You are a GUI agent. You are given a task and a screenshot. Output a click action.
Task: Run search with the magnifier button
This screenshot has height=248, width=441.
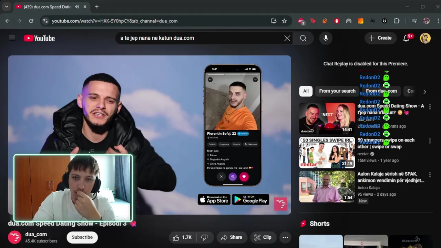[303, 38]
